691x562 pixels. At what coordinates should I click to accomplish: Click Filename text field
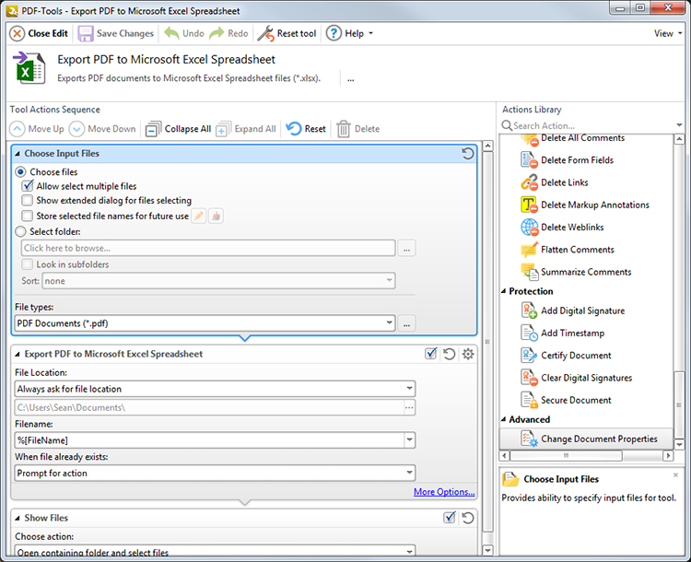pyautogui.click(x=209, y=439)
